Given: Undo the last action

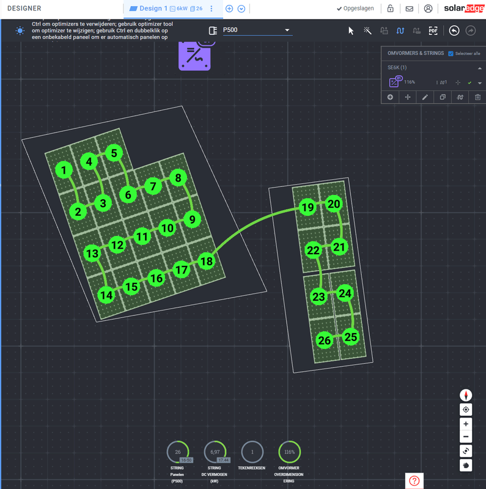Looking at the screenshot, I should 454,31.
